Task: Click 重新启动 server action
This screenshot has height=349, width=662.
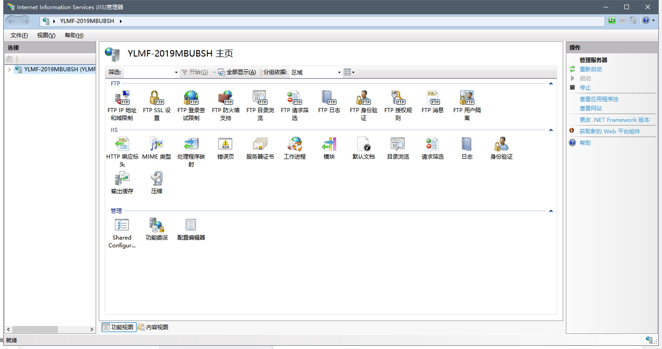Action: (590, 69)
